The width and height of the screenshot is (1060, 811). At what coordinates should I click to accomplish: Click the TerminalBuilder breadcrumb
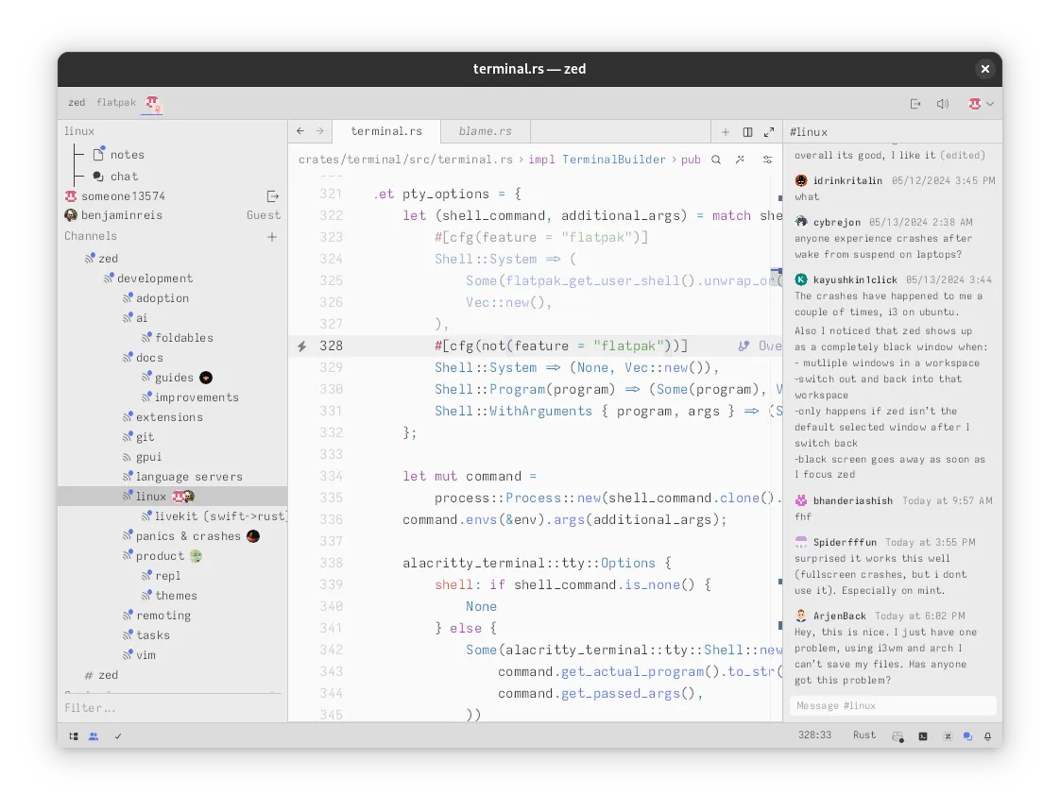coord(613,160)
